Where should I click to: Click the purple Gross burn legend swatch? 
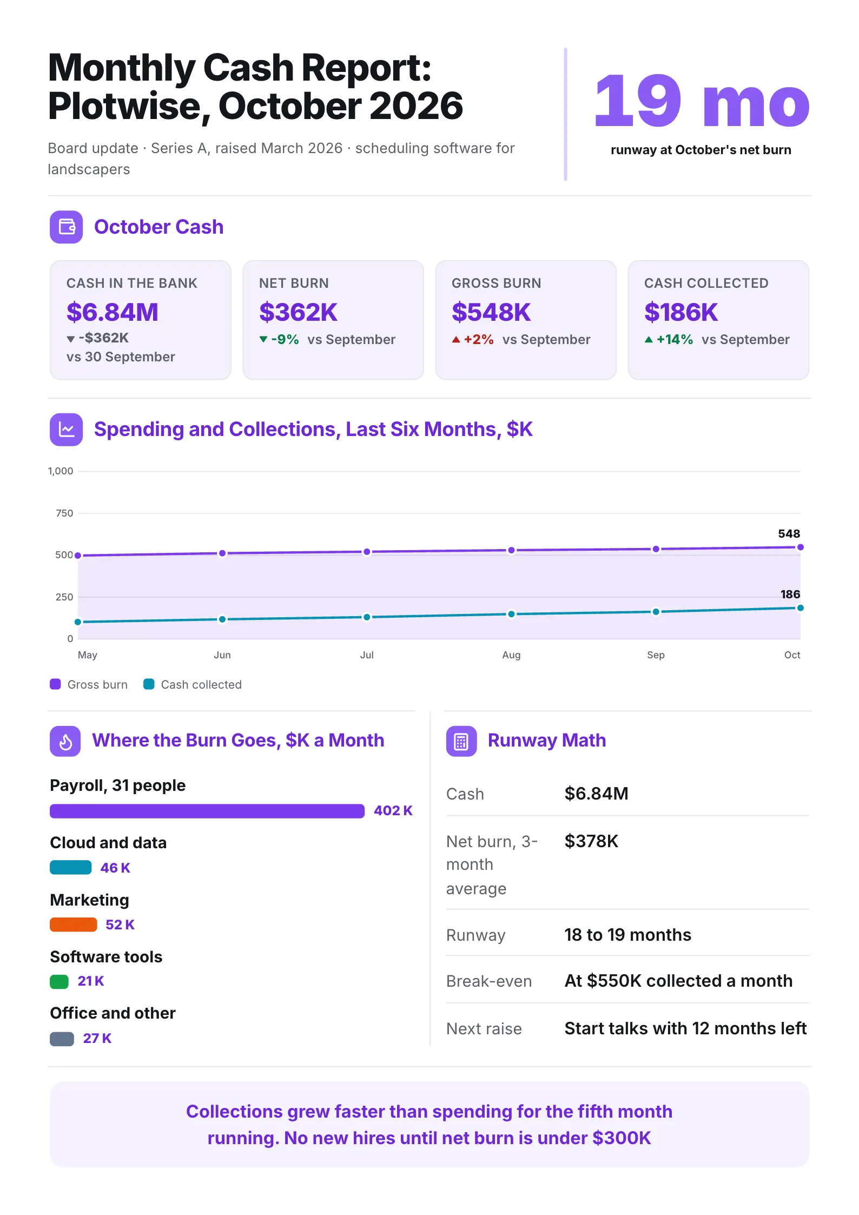tap(55, 684)
